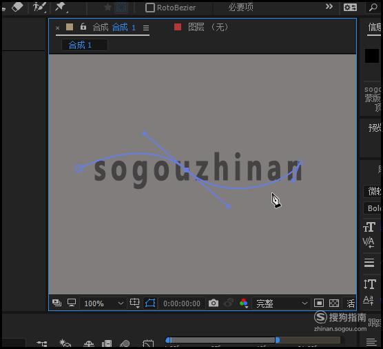
Task: Toggle the composition viewer lock icon
Action: [x=83, y=26]
